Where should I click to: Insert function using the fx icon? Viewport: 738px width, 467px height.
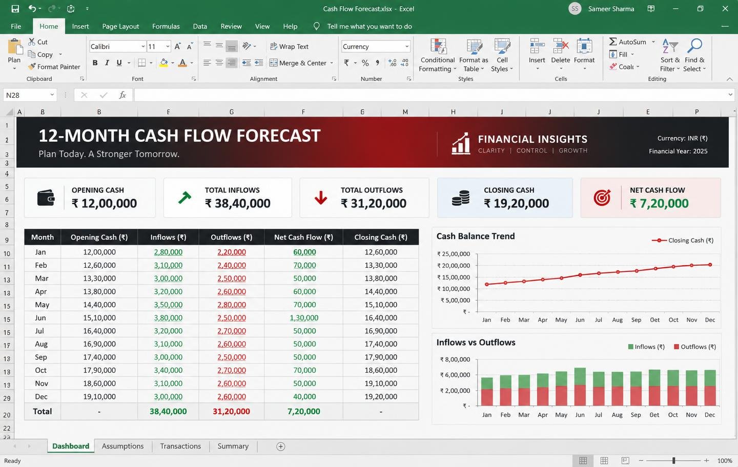(x=122, y=95)
